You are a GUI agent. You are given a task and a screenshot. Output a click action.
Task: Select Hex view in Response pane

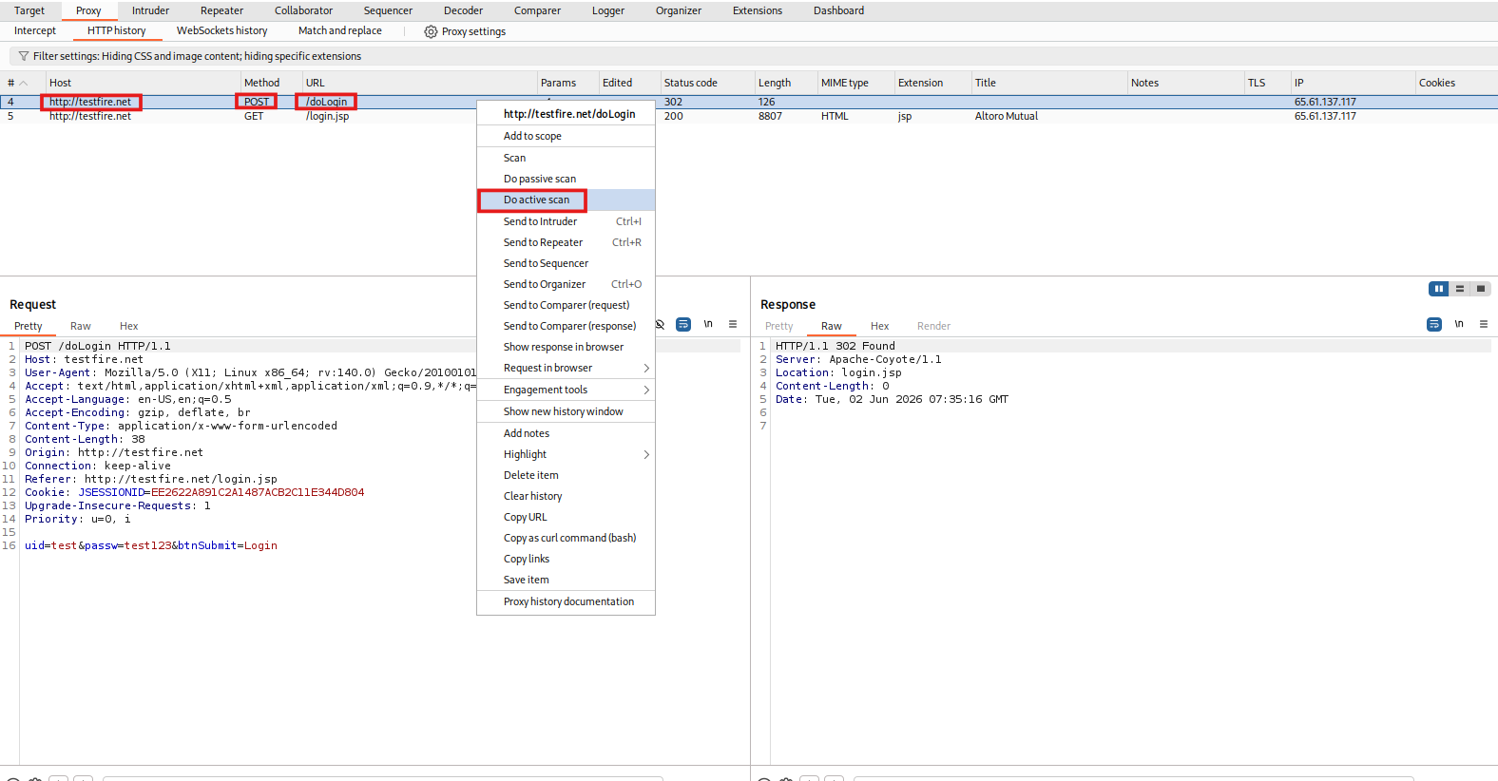point(880,326)
